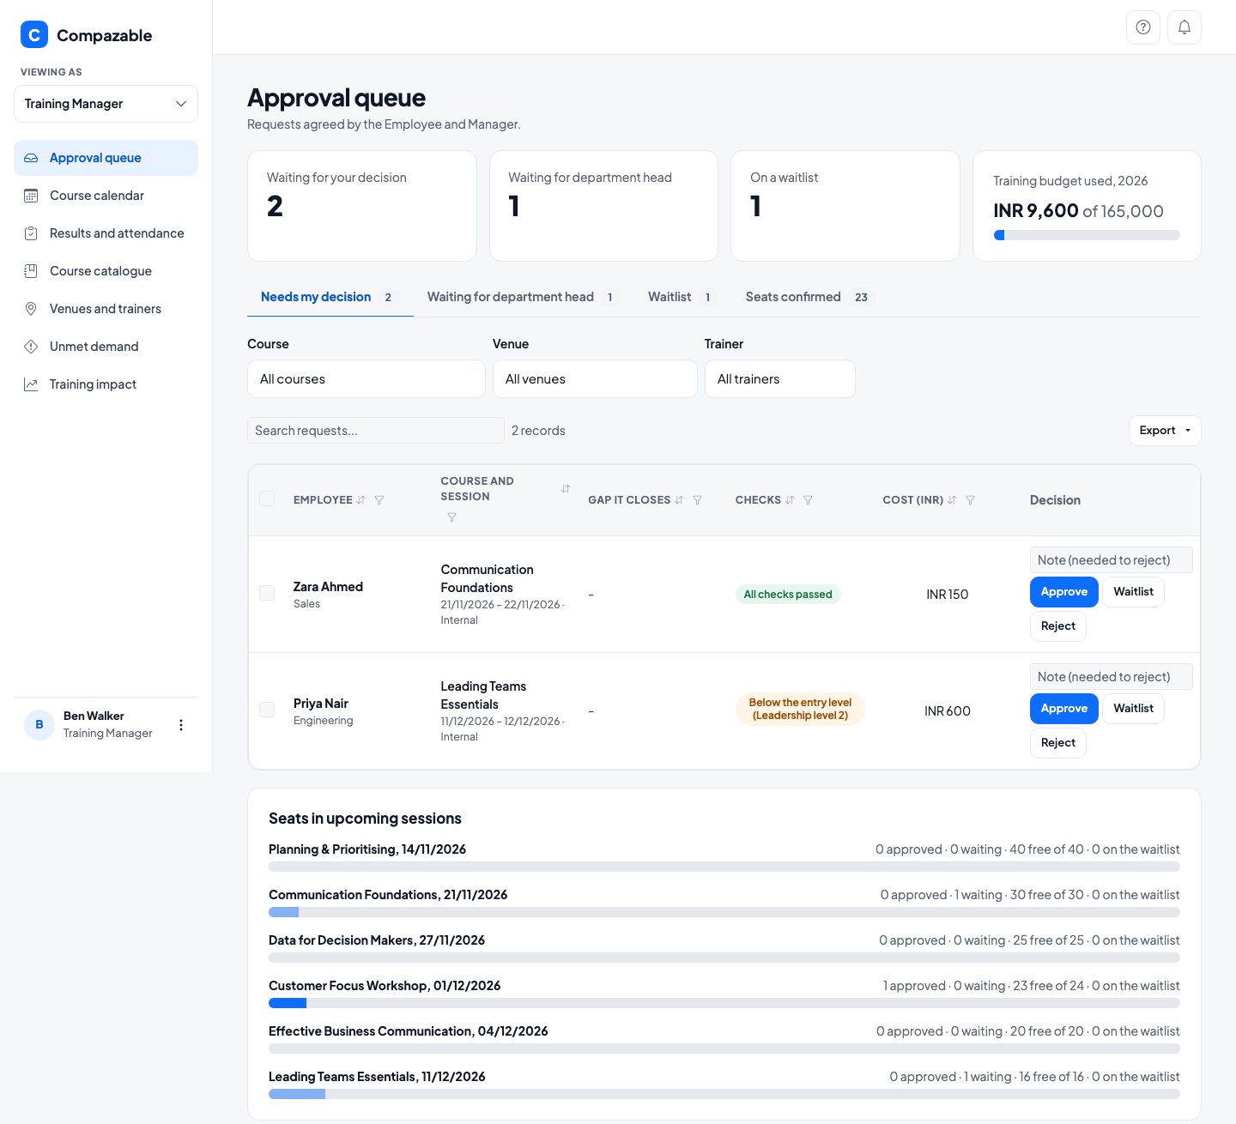
Task: Reject Priya Nair's request
Action: (x=1058, y=743)
